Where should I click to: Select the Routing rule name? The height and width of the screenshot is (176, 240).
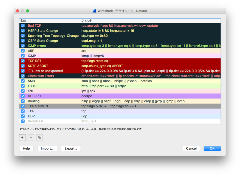point(34,101)
